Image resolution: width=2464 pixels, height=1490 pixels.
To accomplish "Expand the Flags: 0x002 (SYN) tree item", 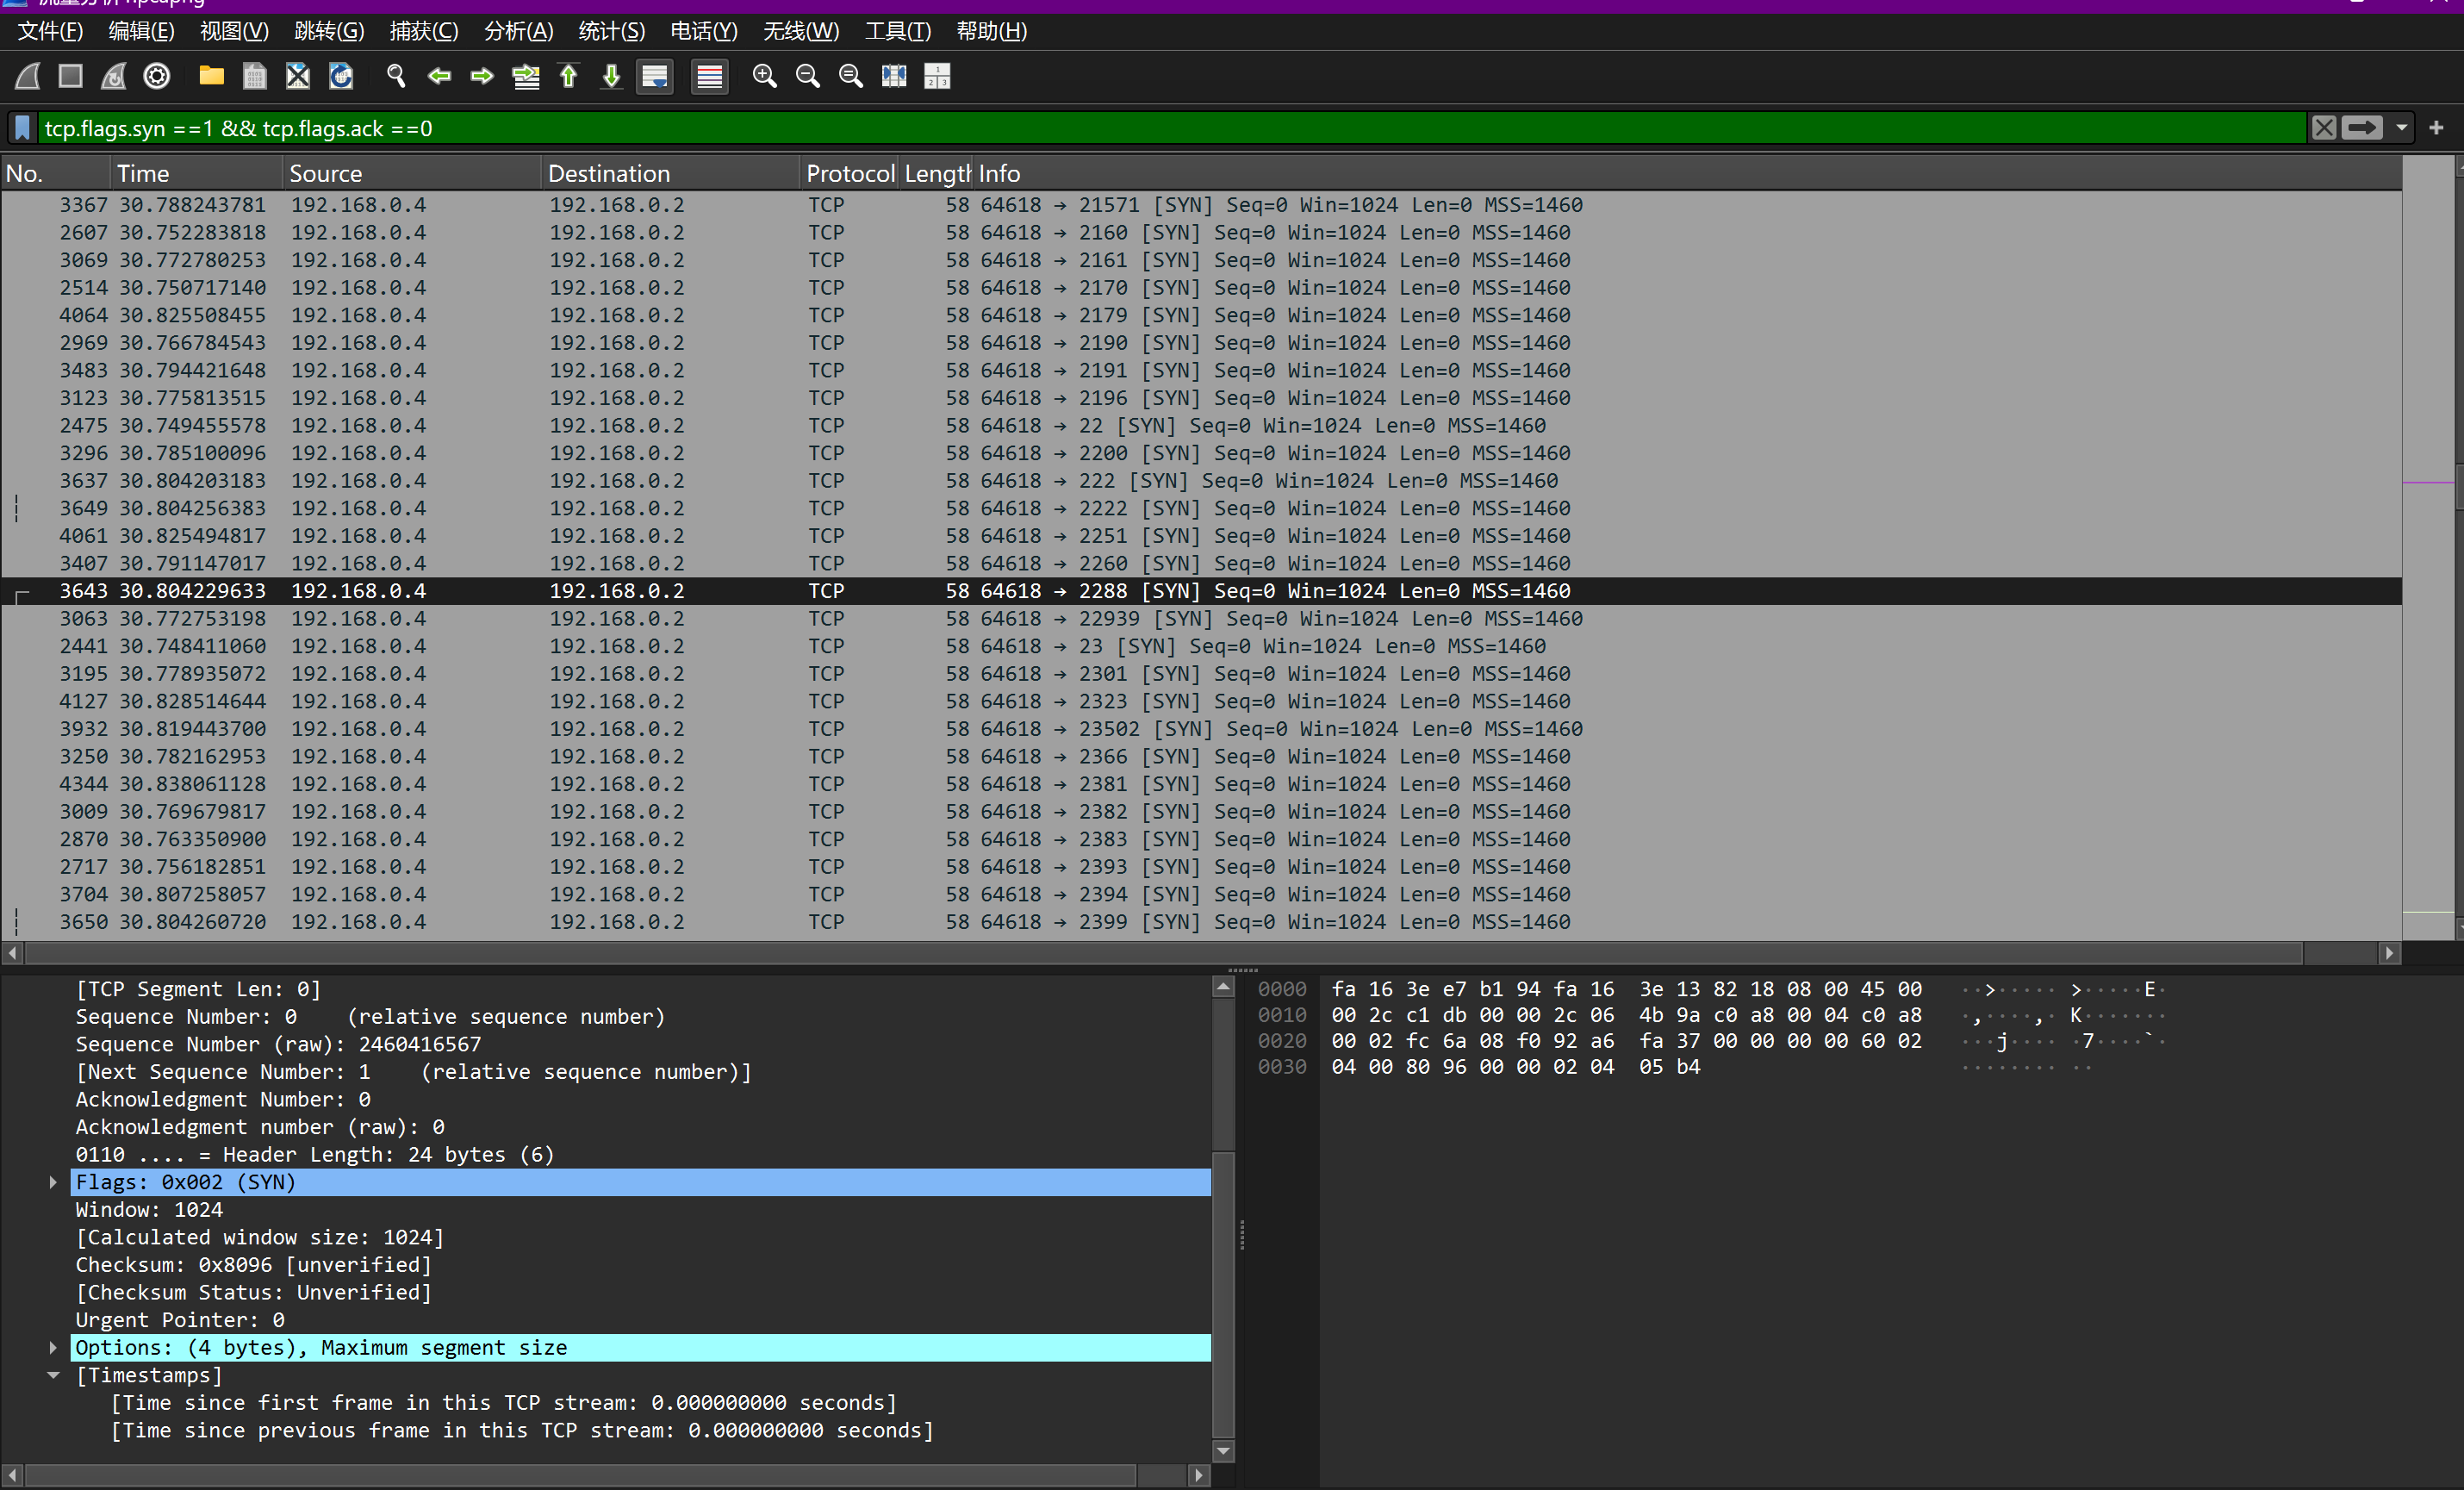I will [53, 1182].
